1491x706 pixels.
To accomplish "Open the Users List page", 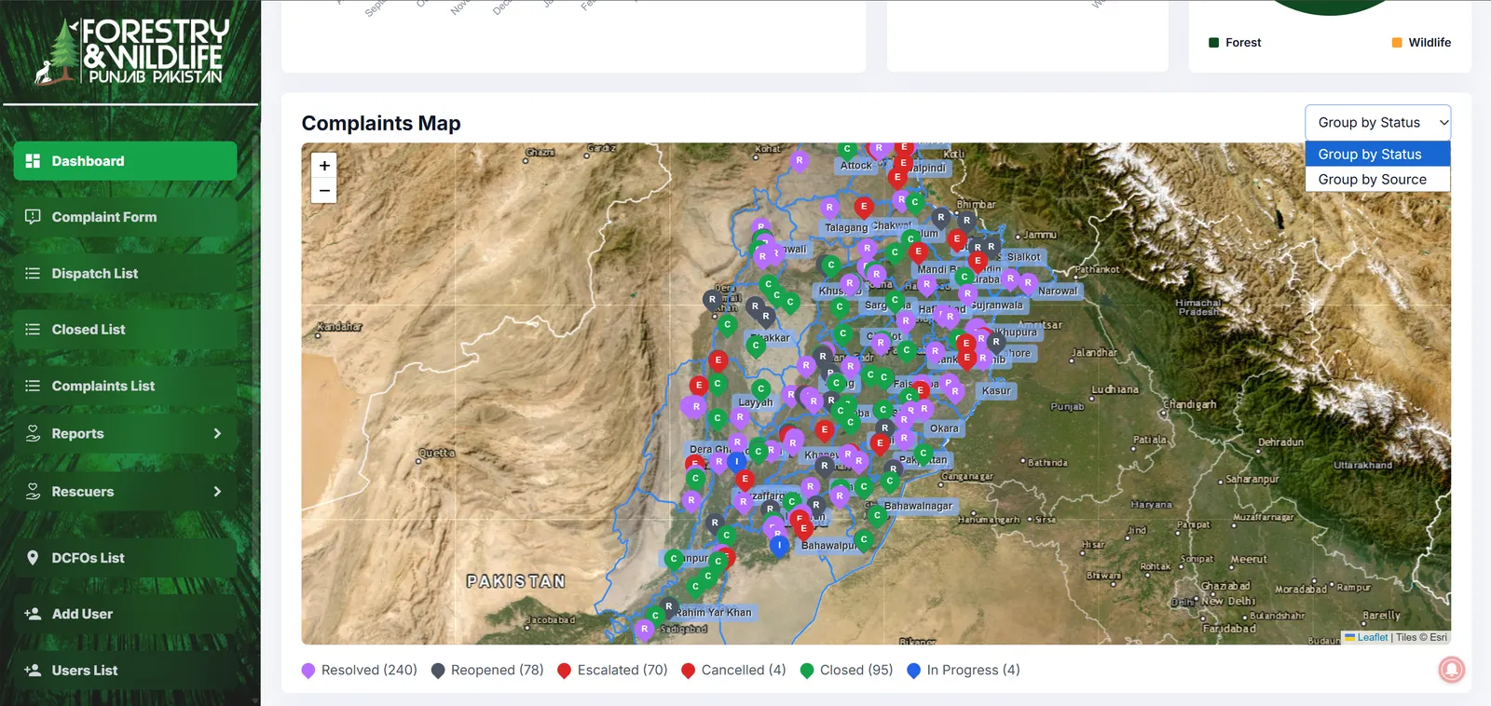I will click(x=125, y=671).
